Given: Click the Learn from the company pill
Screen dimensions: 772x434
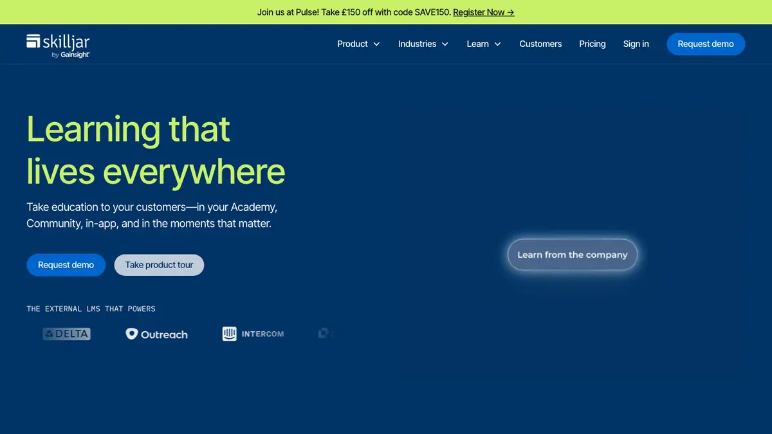Looking at the screenshot, I should 573,255.
